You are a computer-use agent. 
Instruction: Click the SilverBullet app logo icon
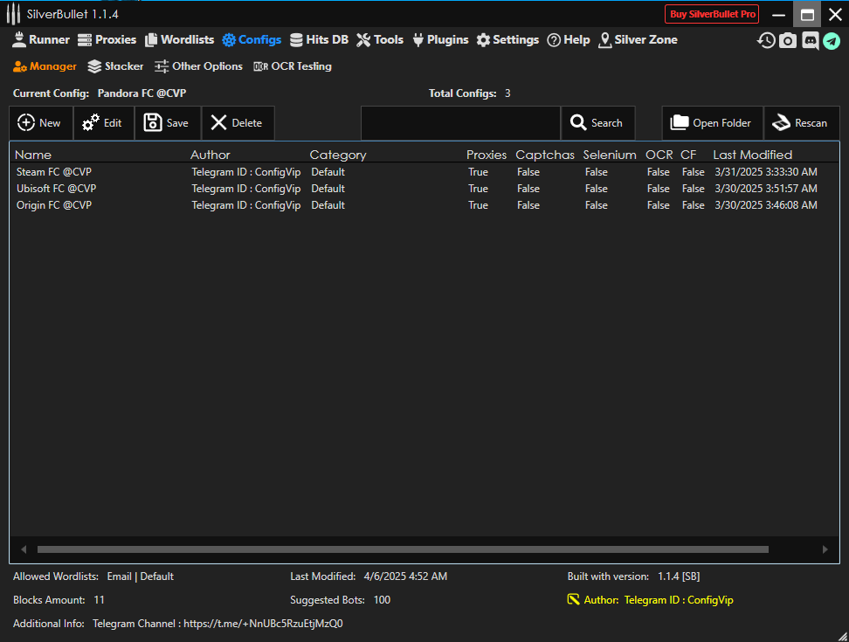pyautogui.click(x=13, y=14)
